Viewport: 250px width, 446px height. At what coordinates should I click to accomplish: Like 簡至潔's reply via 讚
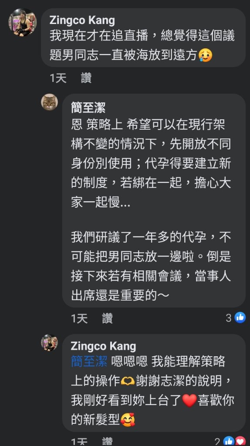coord(108,318)
